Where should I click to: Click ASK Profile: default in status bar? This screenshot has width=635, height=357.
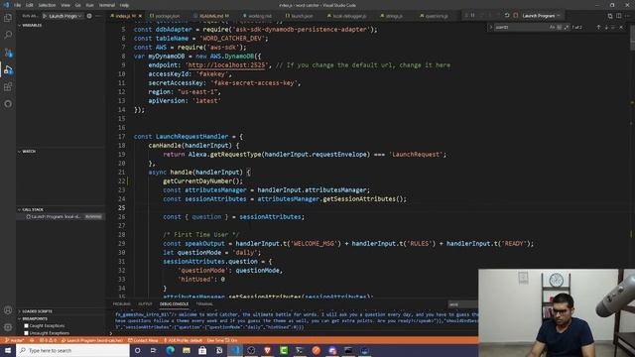click(x=183, y=340)
